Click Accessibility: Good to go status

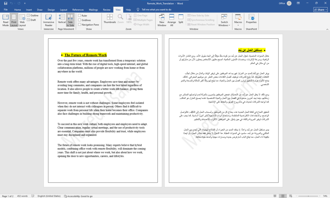tap(78, 196)
